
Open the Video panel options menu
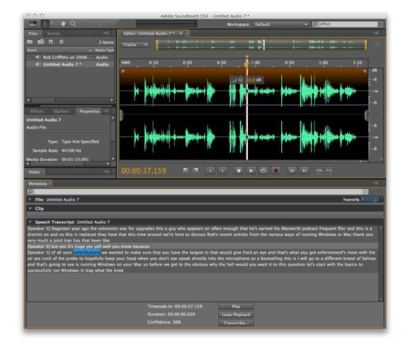pyautogui.click(x=106, y=172)
